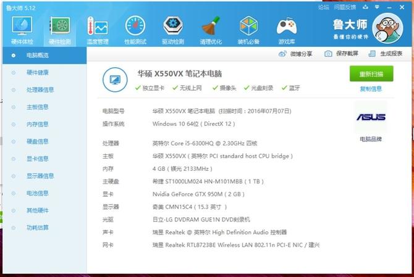414x277 pixels.
Task: Click the 4 GB 镁光 2133MHz memory value
Action: point(182,168)
